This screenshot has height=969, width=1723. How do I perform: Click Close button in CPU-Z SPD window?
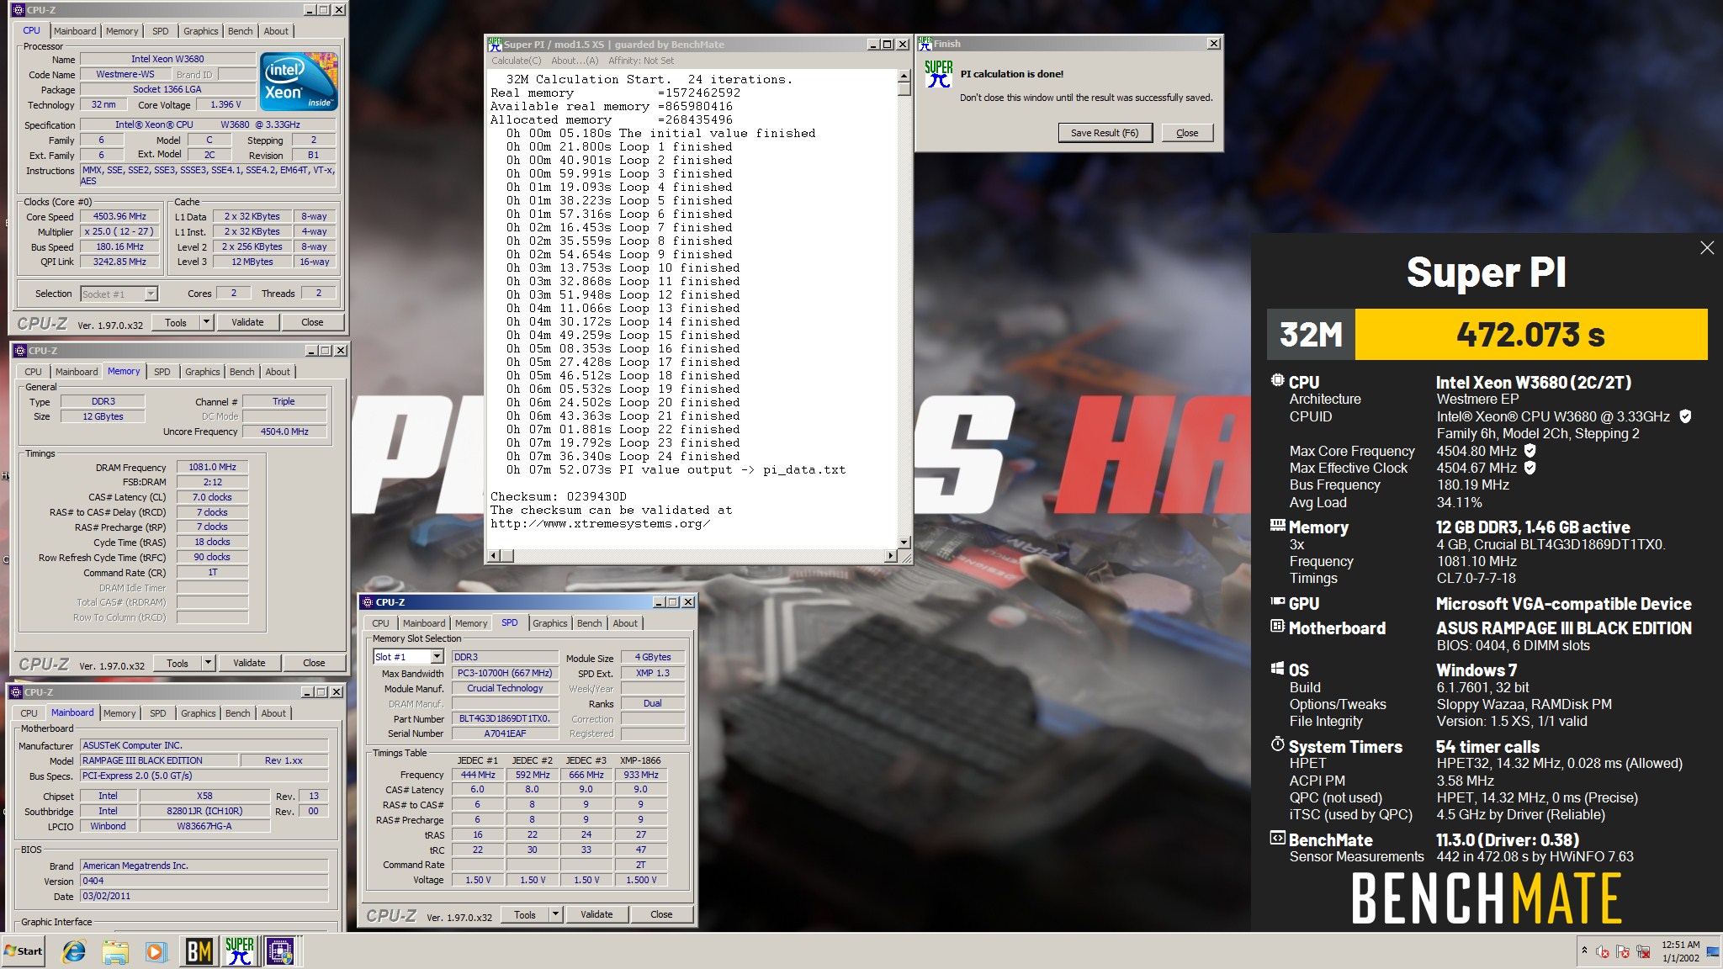tap(661, 914)
